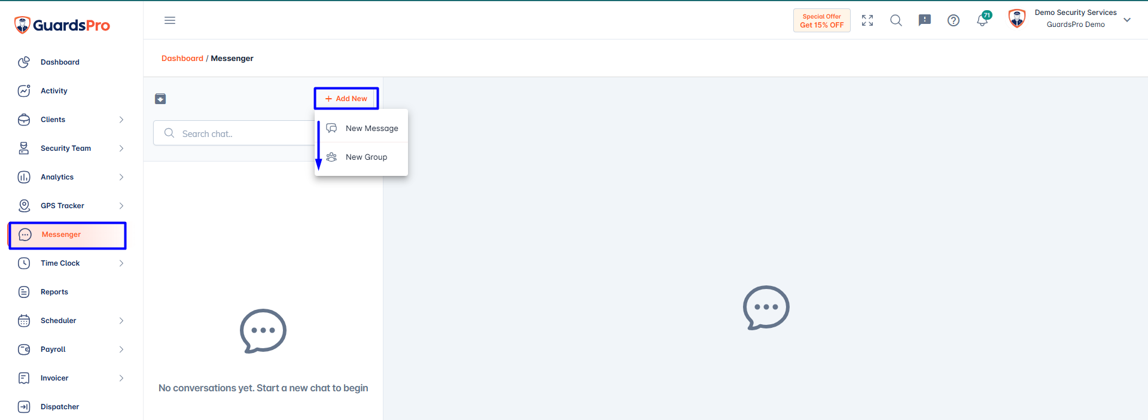The height and width of the screenshot is (420, 1148).
Task: Click the help question mark icon
Action: click(954, 20)
